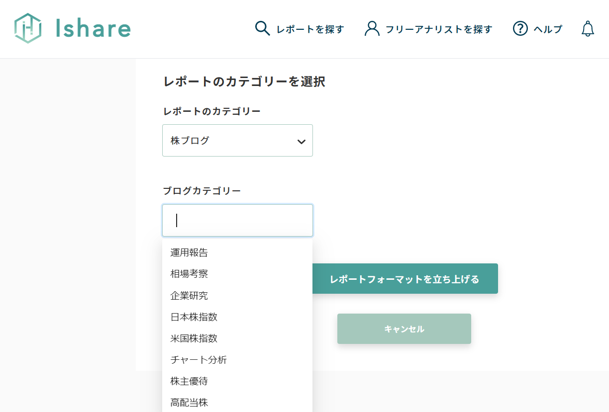Choose 相場考察 blog category option
This screenshot has width=609, height=412.
[189, 274]
